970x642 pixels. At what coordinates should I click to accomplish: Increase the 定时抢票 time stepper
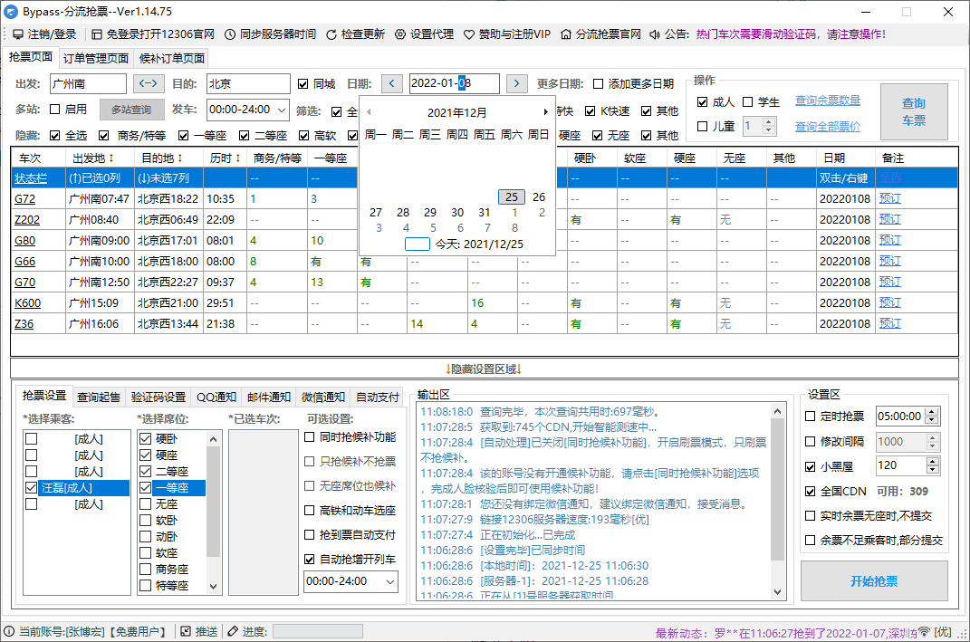(932, 412)
